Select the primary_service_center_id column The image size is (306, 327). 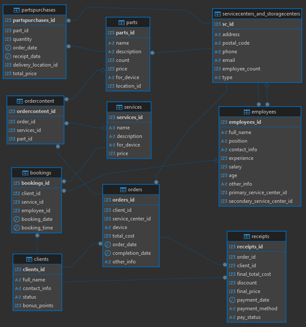pos(260,193)
